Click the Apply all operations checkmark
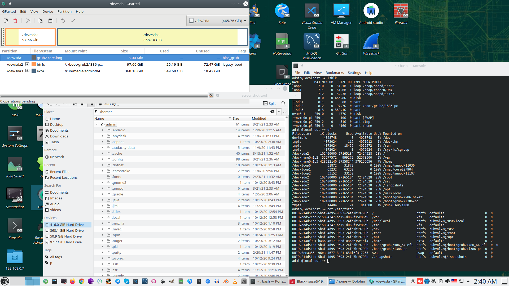Screen dimensions: 509x286 coord(72,21)
